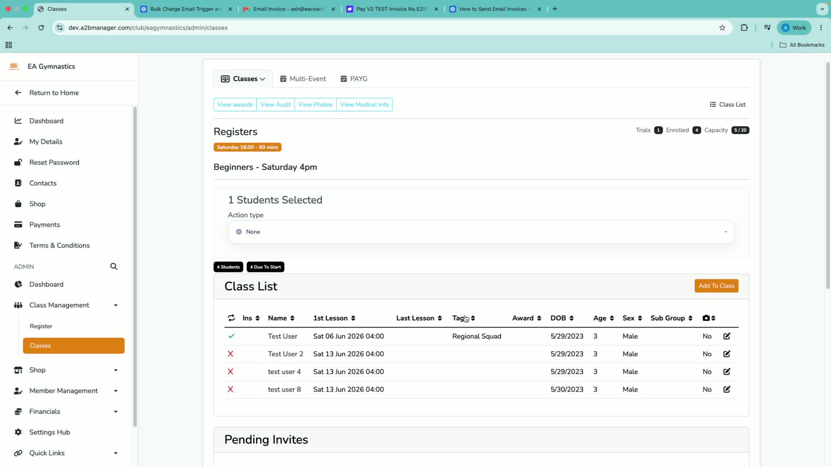The width and height of the screenshot is (831, 467).
Task: Click View Audit button
Action: pos(275,105)
